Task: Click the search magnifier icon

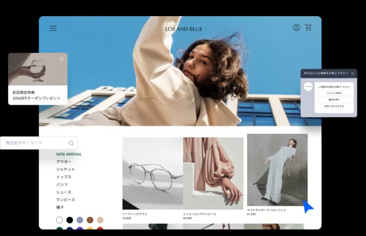Action: point(71,143)
